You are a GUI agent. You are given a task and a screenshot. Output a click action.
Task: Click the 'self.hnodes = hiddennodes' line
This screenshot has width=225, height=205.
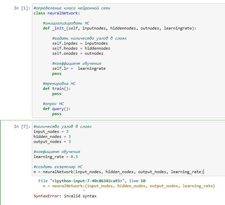click(x=81, y=48)
